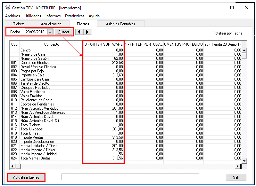Click the KRITER ERP application icon in title bar
This screenshot has width=256, height=186.
point(8,8)
